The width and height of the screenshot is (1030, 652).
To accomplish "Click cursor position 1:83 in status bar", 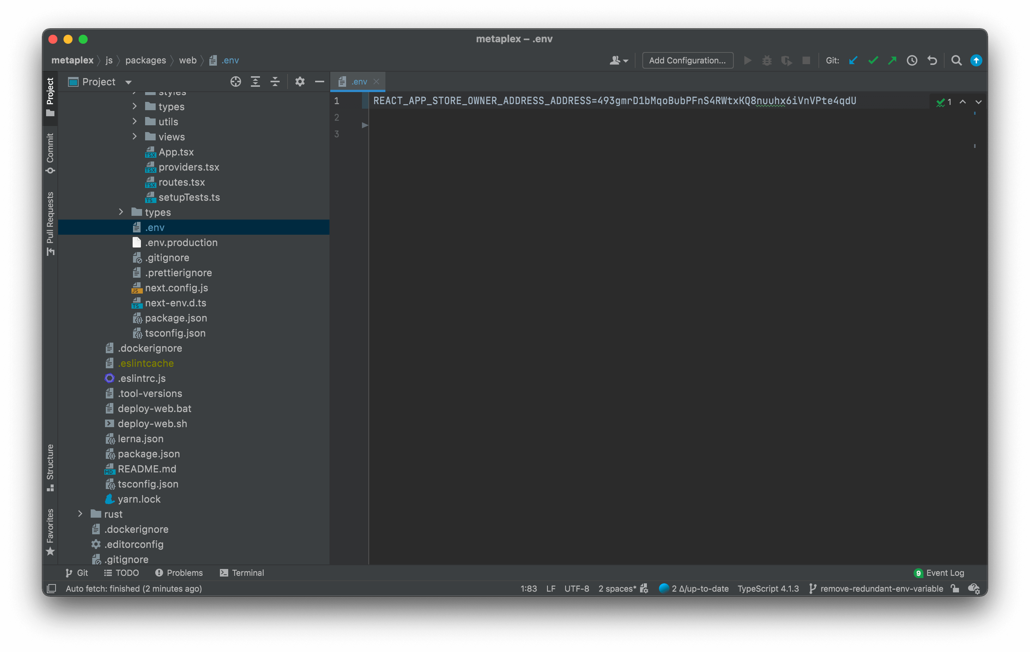I will pos(529,589).
